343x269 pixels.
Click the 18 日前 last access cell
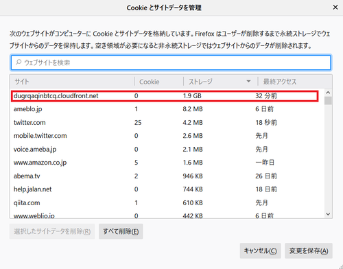pos(266,189)
